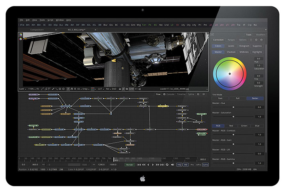The width and height of the screenshot is (283, 191).
Task: Jump to the first frame
Action: pos(139,165)
